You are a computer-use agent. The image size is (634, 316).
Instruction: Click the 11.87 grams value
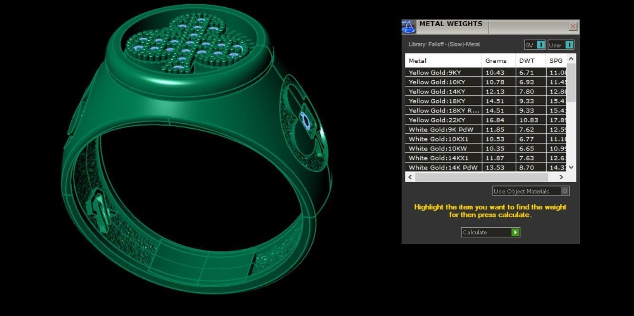495,158
